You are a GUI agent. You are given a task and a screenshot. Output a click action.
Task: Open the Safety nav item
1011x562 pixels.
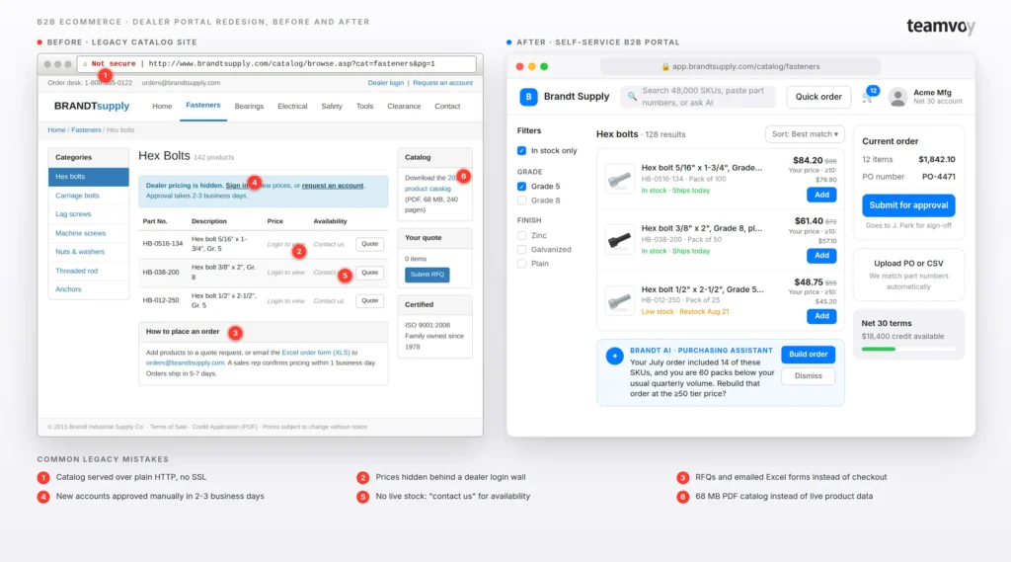click(332, 107)
